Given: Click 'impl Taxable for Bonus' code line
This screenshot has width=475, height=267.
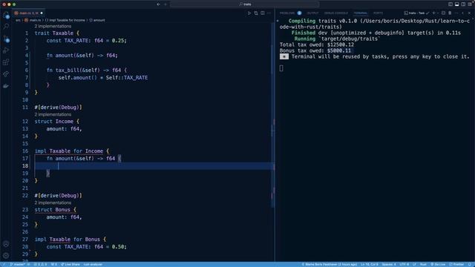Looking at the screenshot, I should click(x=71, y=239).
